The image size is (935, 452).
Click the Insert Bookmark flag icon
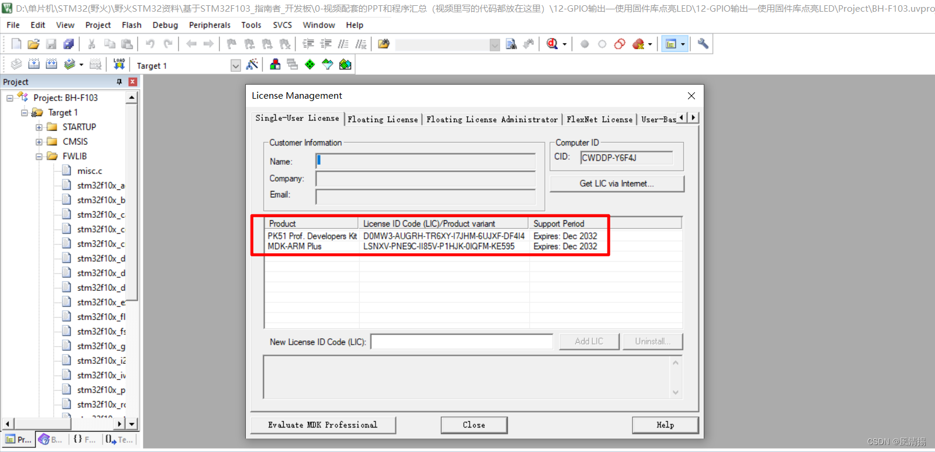(232, 44)
